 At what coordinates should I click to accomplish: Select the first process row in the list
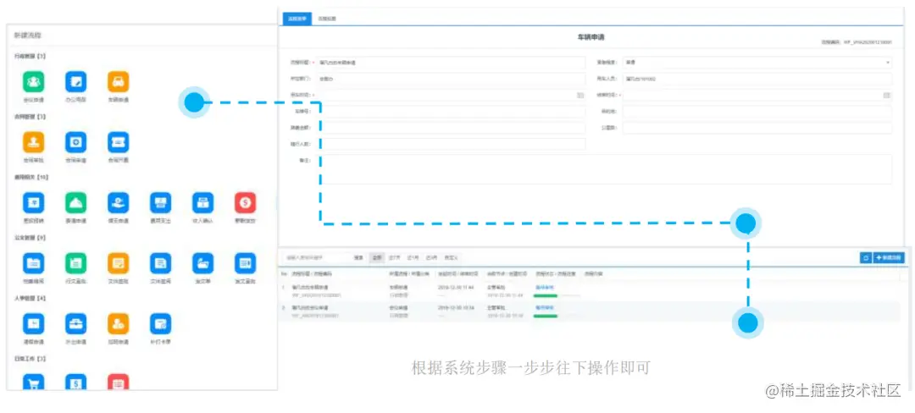click(x=591, y=291)
